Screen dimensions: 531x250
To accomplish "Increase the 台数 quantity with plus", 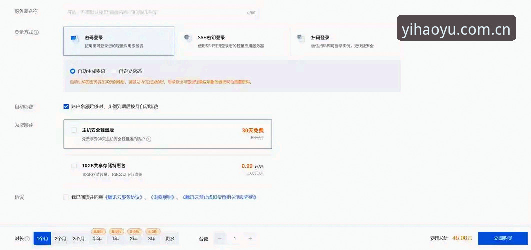I will (250, 239).
